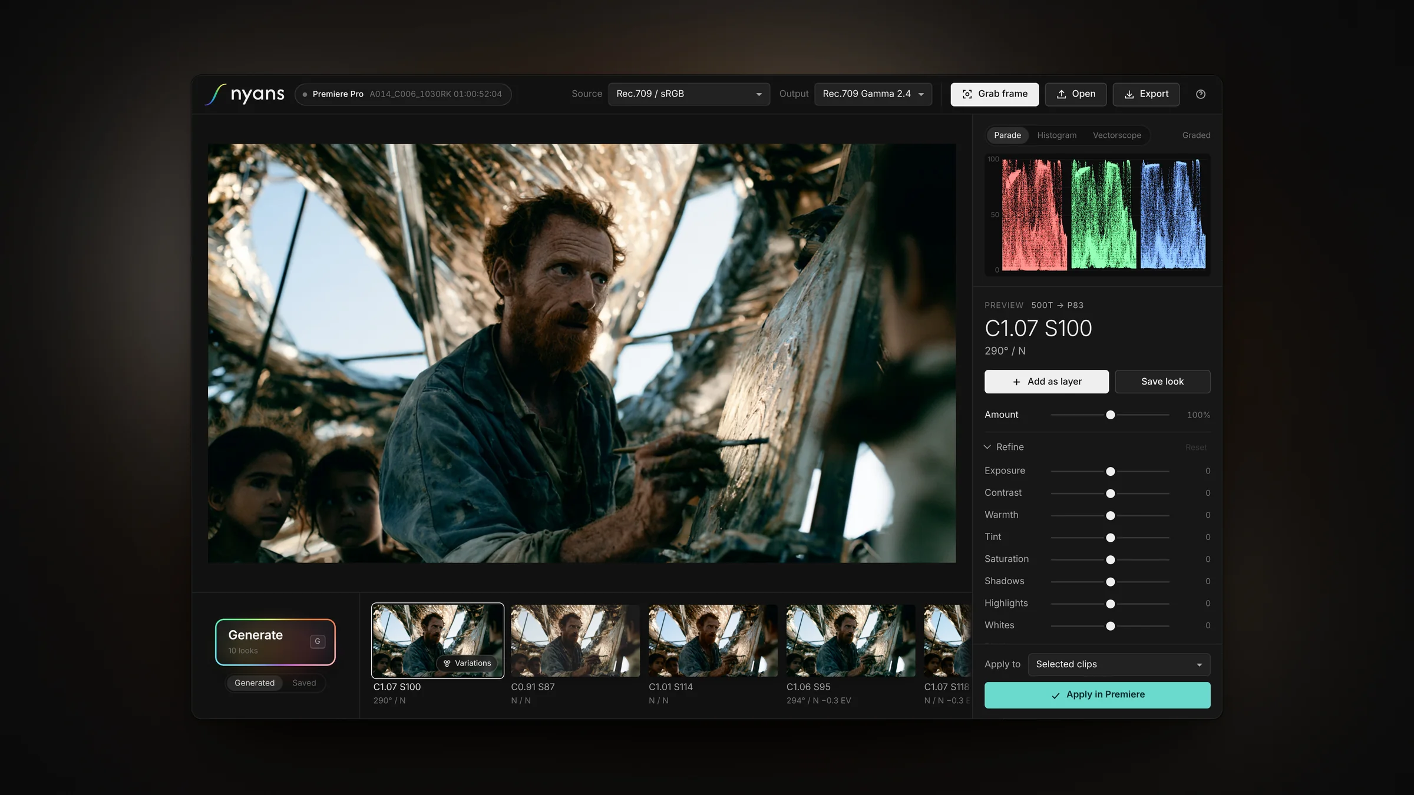Click the Save look button

pyautogui.click(x=1162, y=382)
